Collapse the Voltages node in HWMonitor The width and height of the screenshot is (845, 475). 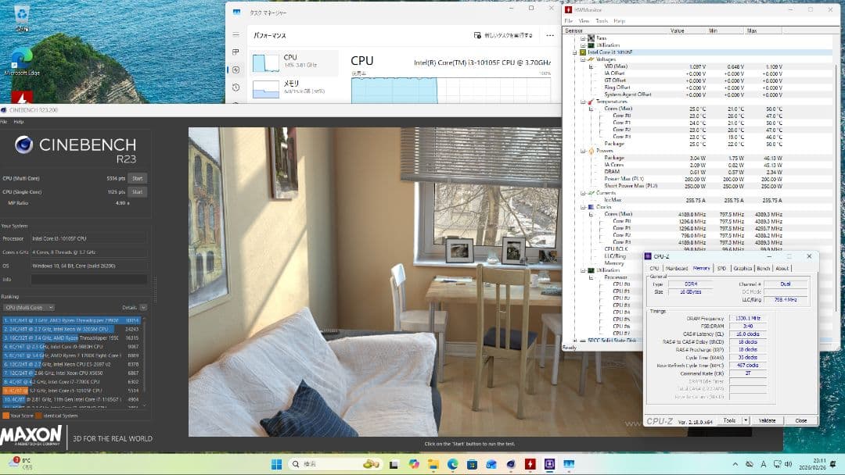pos(583,59)
